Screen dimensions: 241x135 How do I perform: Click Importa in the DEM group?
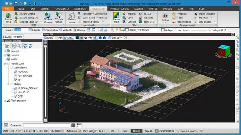[129, 14]
